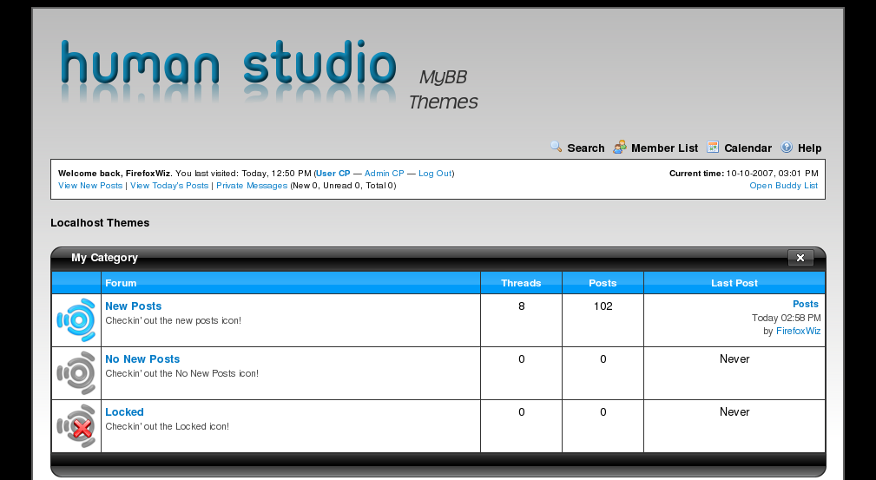Viewport: 876px width, 480px height.
Task: Open the Member List page
Action: pyautogui.click(x=664, y=148)
